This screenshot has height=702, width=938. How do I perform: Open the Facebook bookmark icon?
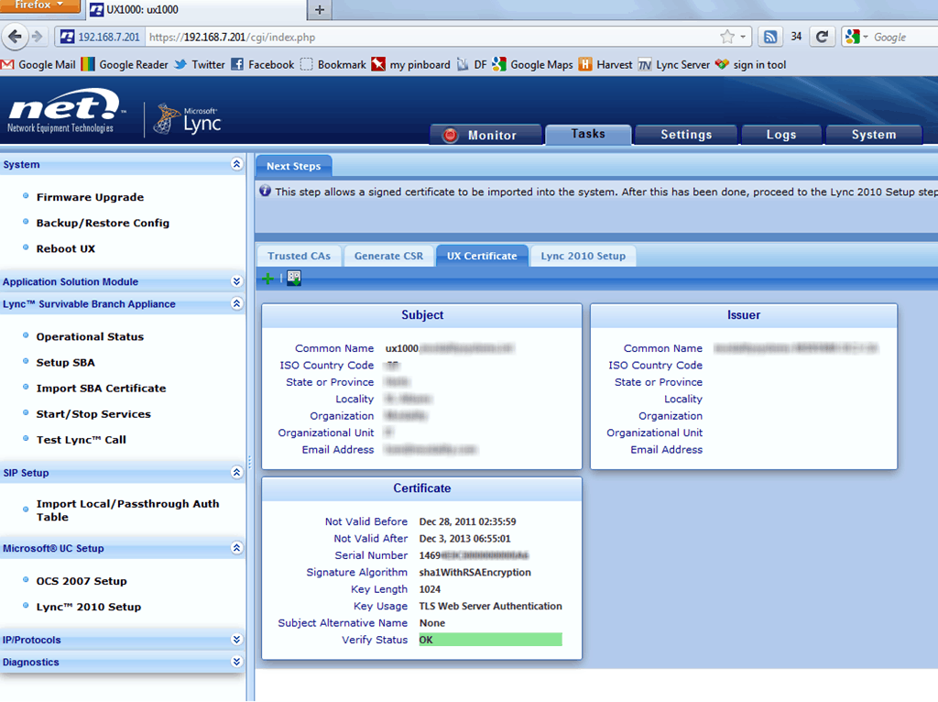[x=238, y=64]
